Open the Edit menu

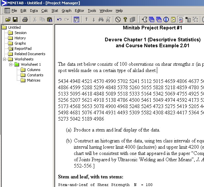point(23,11)
